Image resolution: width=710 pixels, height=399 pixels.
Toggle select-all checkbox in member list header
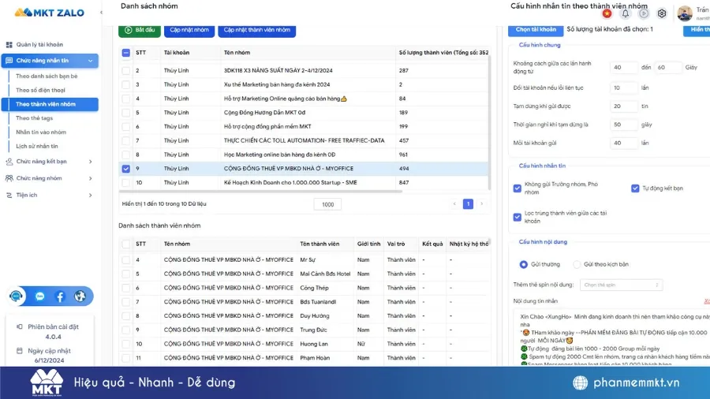coord(126,244)
